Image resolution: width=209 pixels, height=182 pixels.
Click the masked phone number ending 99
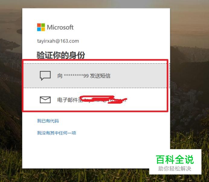click(x=76, y=76)
